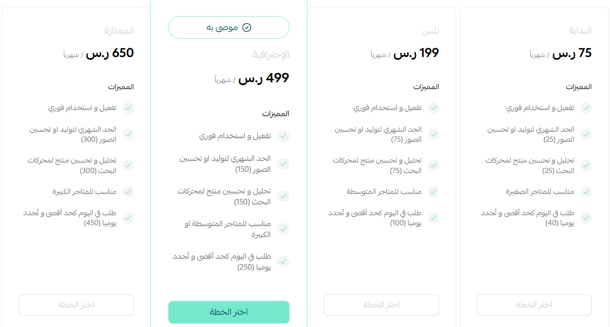This screenshot has height=327, width=610.
Task: Click the checkmark next to يوميا (250) feature
Action: click(x=284, y=262)
